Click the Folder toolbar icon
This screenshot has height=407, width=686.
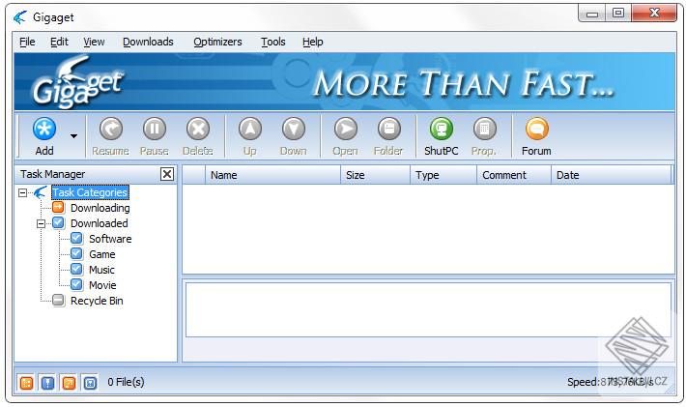(x=389, y=130)
